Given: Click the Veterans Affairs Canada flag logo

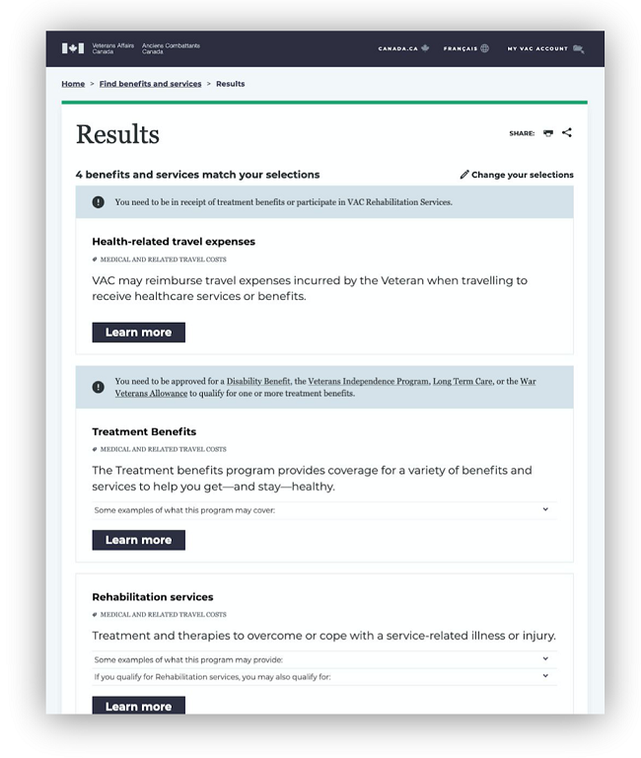Looking at the screenshot, I should tap(73, 47).
